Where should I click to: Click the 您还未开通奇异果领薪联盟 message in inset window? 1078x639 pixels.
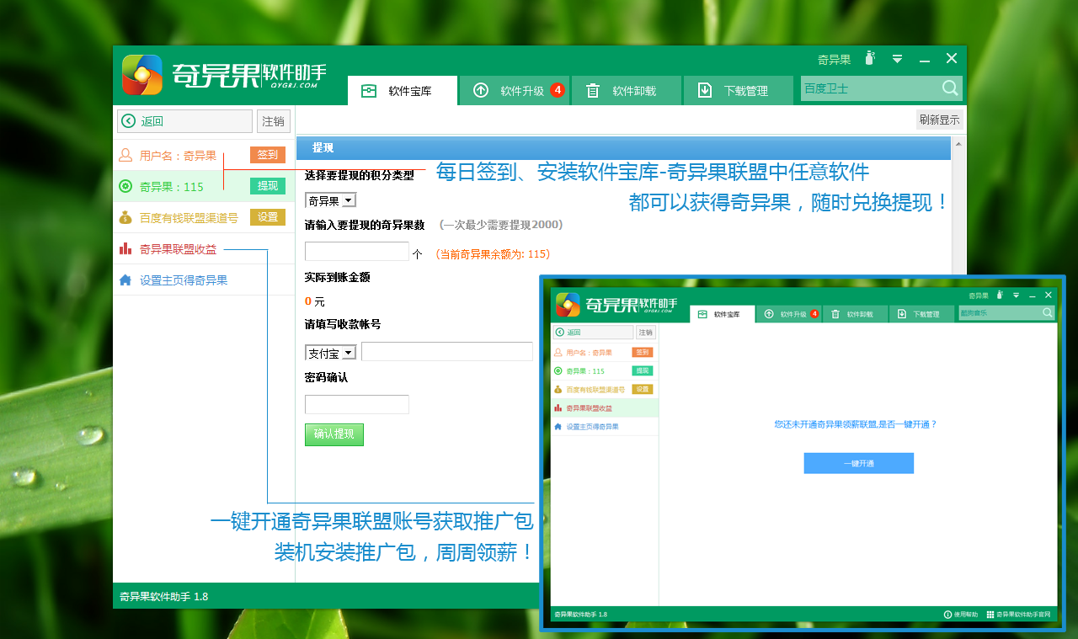click(856, 424)
